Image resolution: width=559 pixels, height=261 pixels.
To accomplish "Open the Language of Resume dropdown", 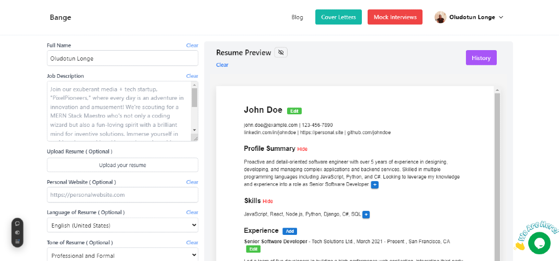I will 123,225.
